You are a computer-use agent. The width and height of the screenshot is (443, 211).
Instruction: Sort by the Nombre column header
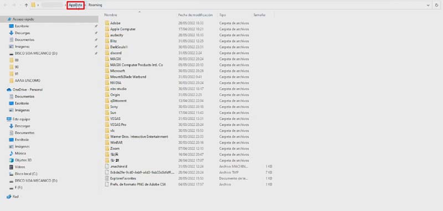point(111,15)
